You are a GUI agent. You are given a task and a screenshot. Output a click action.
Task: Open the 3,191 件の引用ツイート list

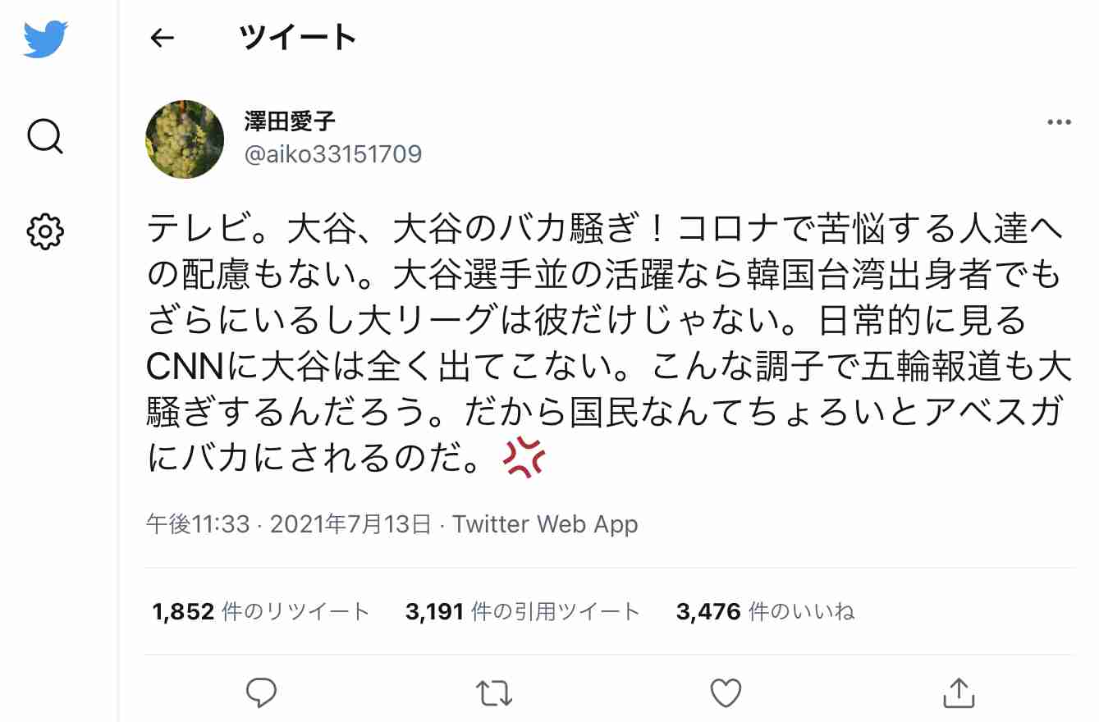coord(522,611)
